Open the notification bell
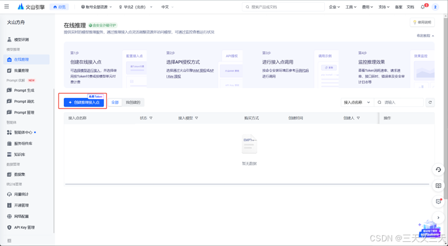The height and width of the screenshot is (246, 448). click(x=423, y=7)
